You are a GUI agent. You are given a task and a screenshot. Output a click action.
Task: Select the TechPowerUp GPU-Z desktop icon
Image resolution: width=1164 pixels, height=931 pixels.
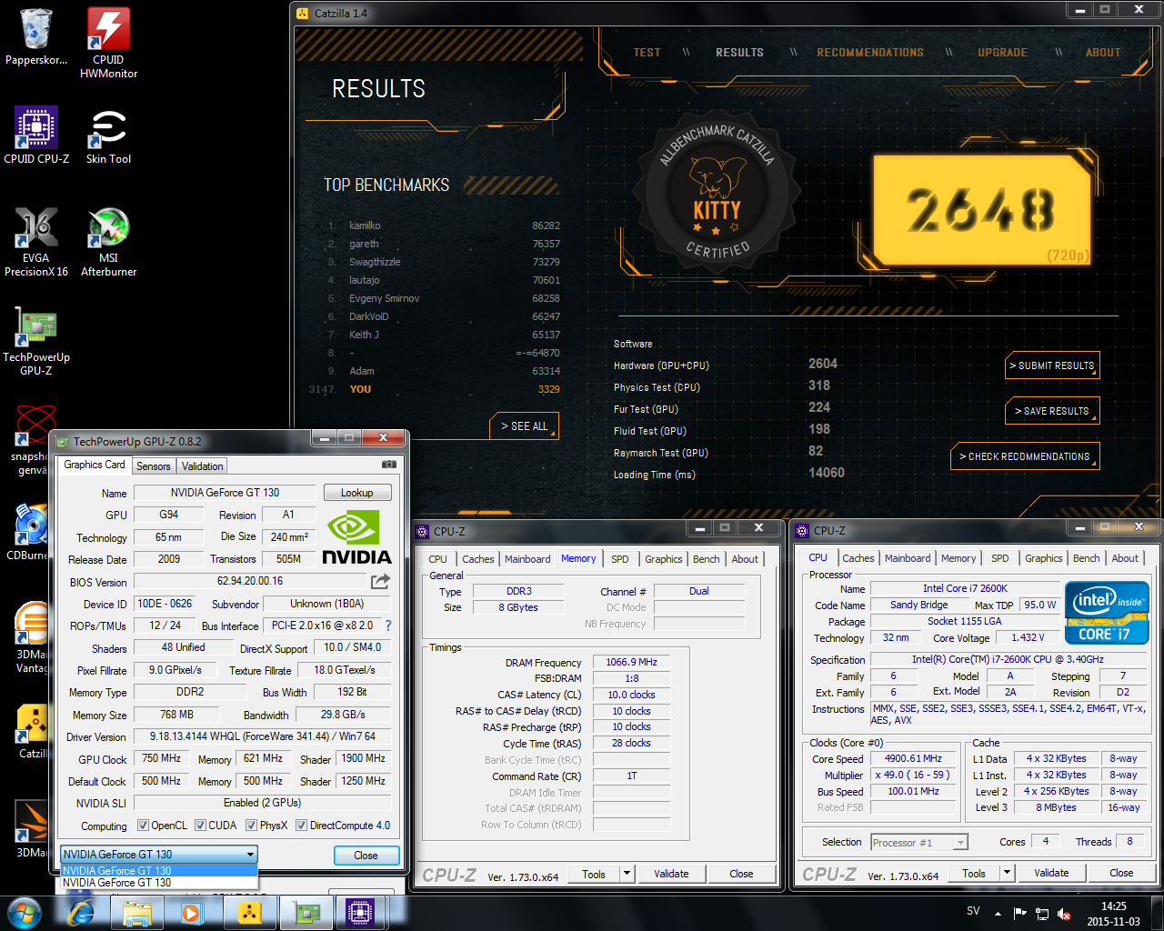pyautogui.click(x=36, y=341)
